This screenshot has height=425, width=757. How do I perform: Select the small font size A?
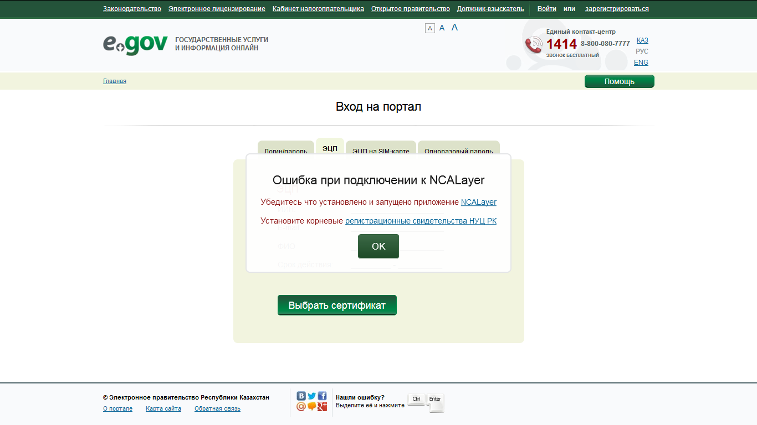430,28
